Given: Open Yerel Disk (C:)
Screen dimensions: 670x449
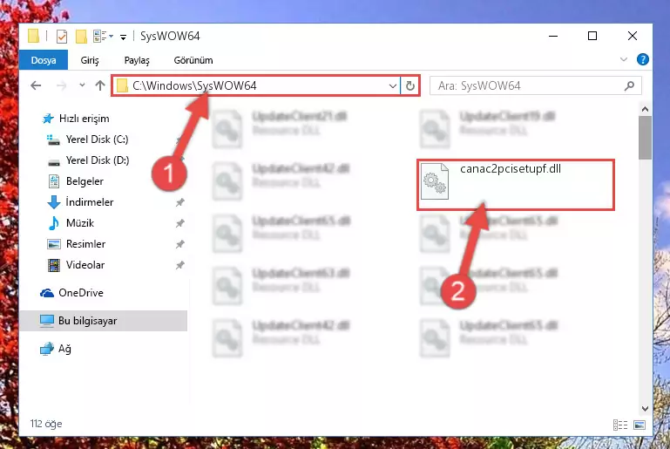Looking at the screenshot, I should (x=97, y=139).
